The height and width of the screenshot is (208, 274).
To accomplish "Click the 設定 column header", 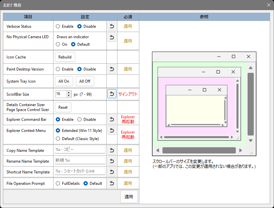I will tap(85, 17).
